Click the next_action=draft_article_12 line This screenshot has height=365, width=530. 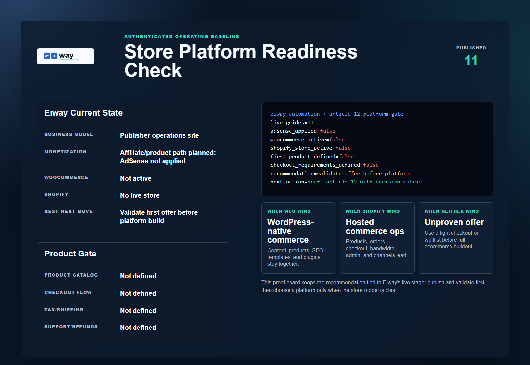click(x=346, y=182)
